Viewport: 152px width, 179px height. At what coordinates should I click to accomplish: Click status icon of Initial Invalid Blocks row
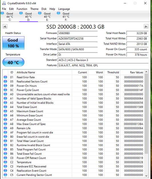point(5,102)
